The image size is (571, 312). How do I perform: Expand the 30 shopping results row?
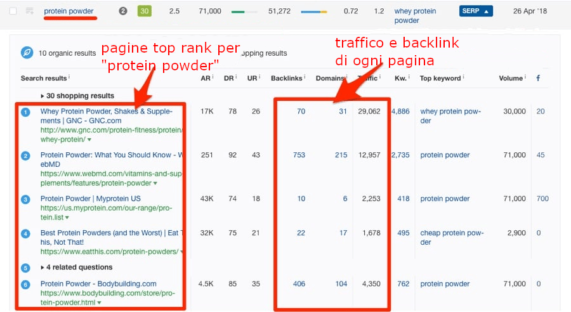point(77,96)
